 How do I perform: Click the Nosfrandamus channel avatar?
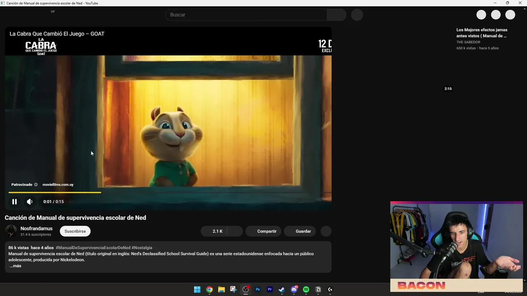tap(11, 231)
